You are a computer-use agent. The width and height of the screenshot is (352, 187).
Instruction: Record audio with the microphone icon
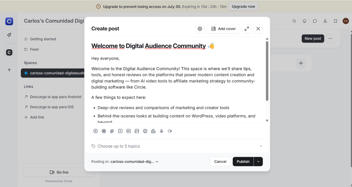coord(162,131)
